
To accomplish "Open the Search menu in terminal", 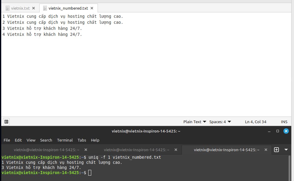I will click(46, 140).
